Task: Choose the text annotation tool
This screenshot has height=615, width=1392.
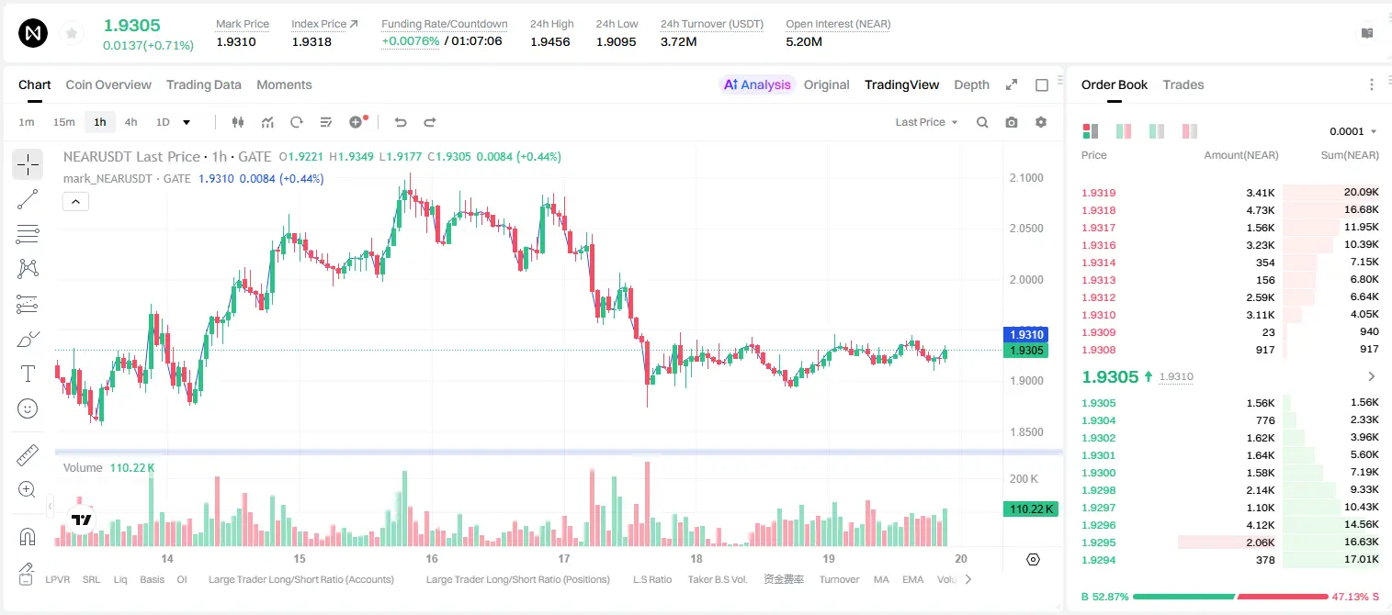Action: [28, 374]
